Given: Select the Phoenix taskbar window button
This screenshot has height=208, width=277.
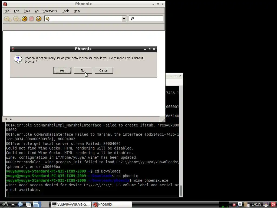Looking at the screenshot, I should (x=112, y=204).
